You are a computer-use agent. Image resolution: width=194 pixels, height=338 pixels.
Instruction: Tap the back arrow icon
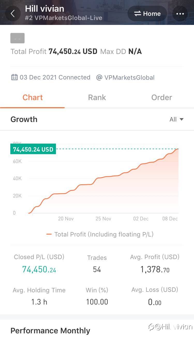13,13
